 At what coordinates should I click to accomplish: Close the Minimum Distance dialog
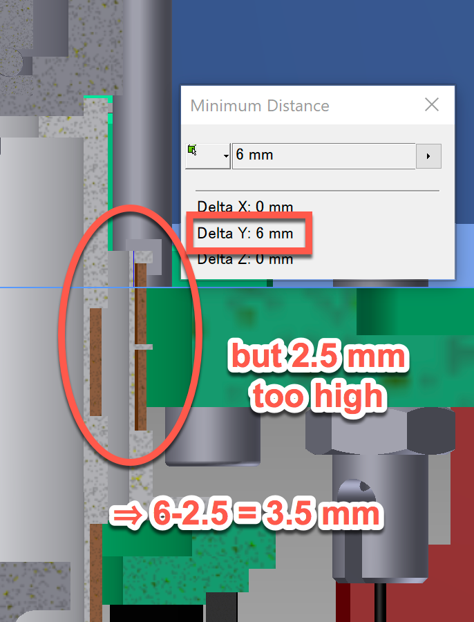(432, 105)
